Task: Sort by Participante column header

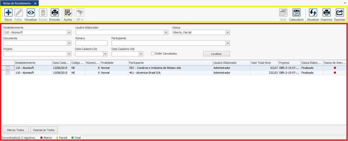Action: (170, 63)
